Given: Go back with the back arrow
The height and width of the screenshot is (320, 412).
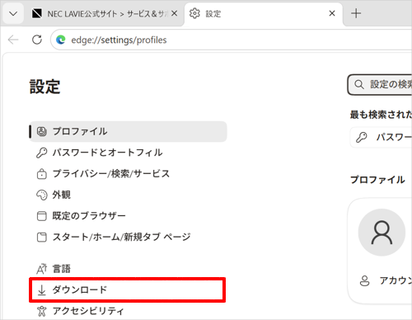Looking at the screenshot, I should (13, 40).
